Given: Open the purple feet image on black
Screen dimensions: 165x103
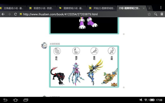Looking at the screenshot, I should (x=84, y=25).
